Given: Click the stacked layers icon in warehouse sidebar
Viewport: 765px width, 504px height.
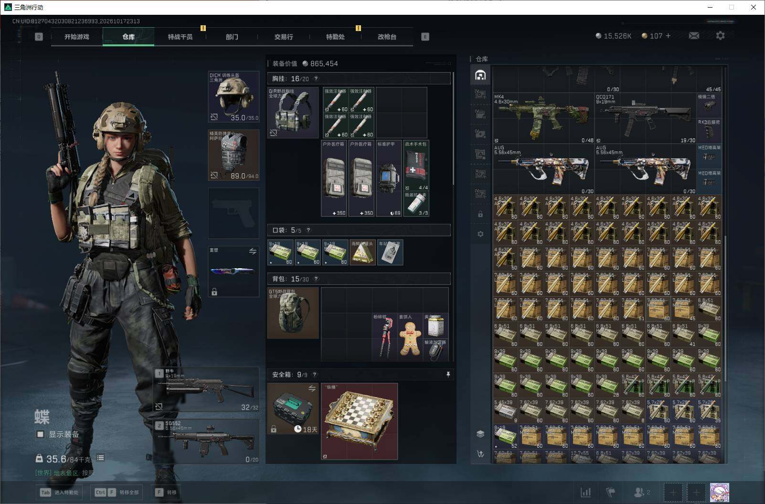Looking at the screenshot, I should tap(480, 434).
